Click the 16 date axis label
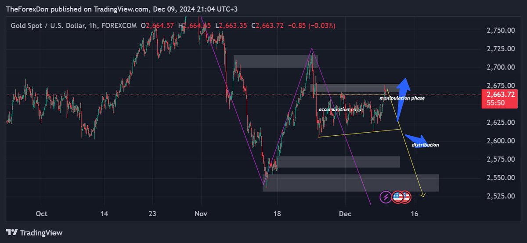 [414, 214]
